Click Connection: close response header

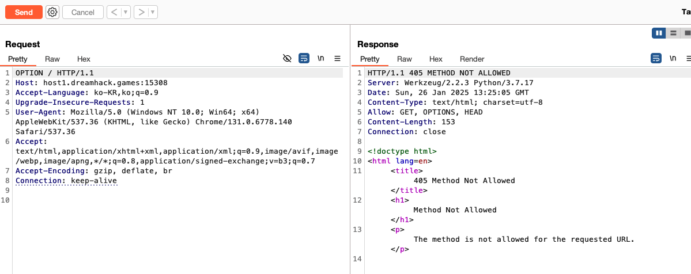pos(407,131)
